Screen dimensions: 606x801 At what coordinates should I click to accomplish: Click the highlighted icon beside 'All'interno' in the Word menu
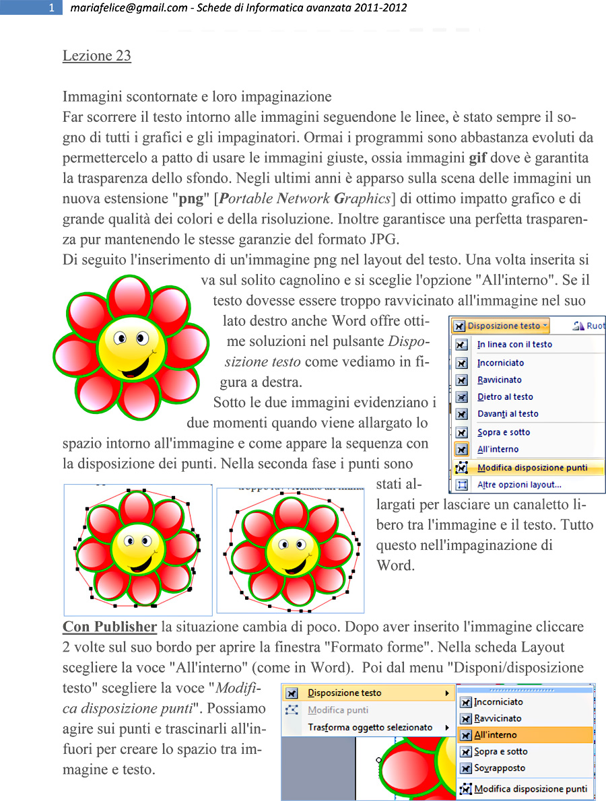(x=461, y=450)
